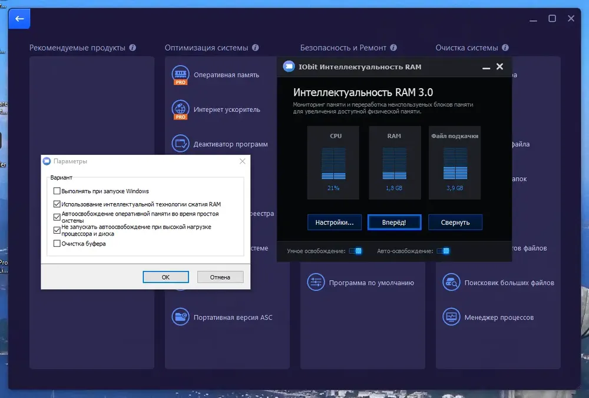589x398 pixels.
Task: Toggle the Авто-освобождение switch
Action: [x=444, y=251]
